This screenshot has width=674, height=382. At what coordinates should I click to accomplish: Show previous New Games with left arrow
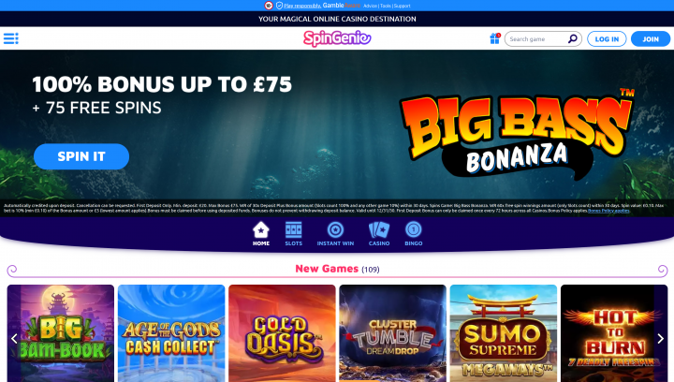coord(14,339)
